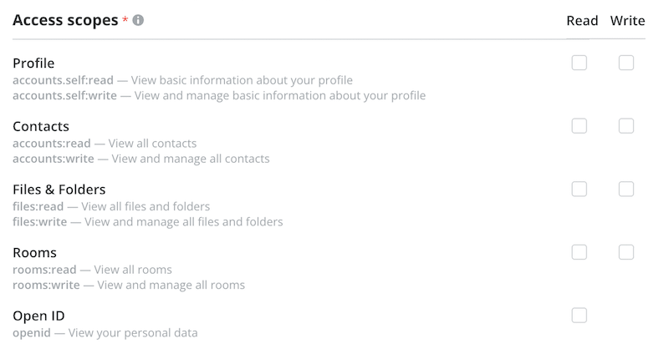Toggle Write permission for Rooms
Image resolution: width=669 pixels, height=354 pixels.
point(626,252)
